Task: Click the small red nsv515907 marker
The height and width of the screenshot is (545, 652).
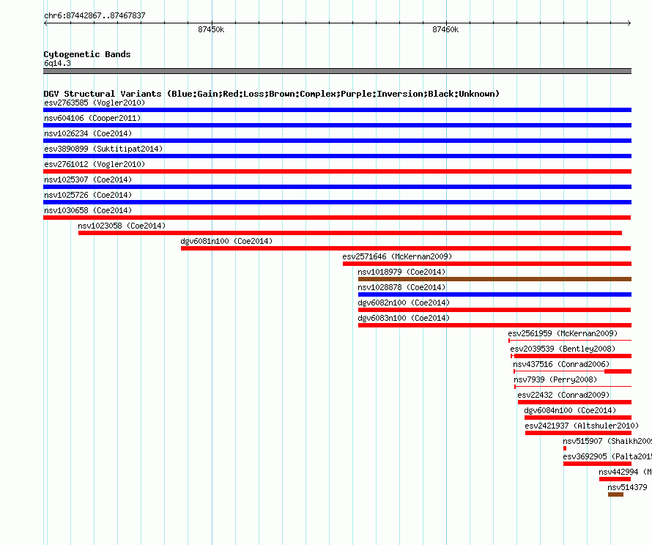Action: [565, 448]
